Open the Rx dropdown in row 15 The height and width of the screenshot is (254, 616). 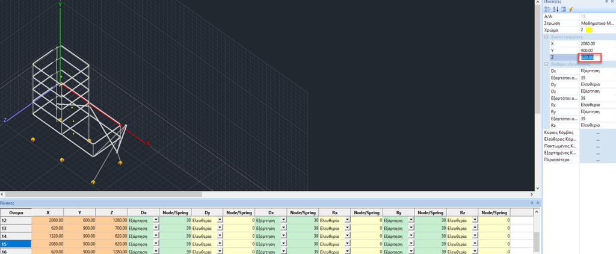coord(347,243)
